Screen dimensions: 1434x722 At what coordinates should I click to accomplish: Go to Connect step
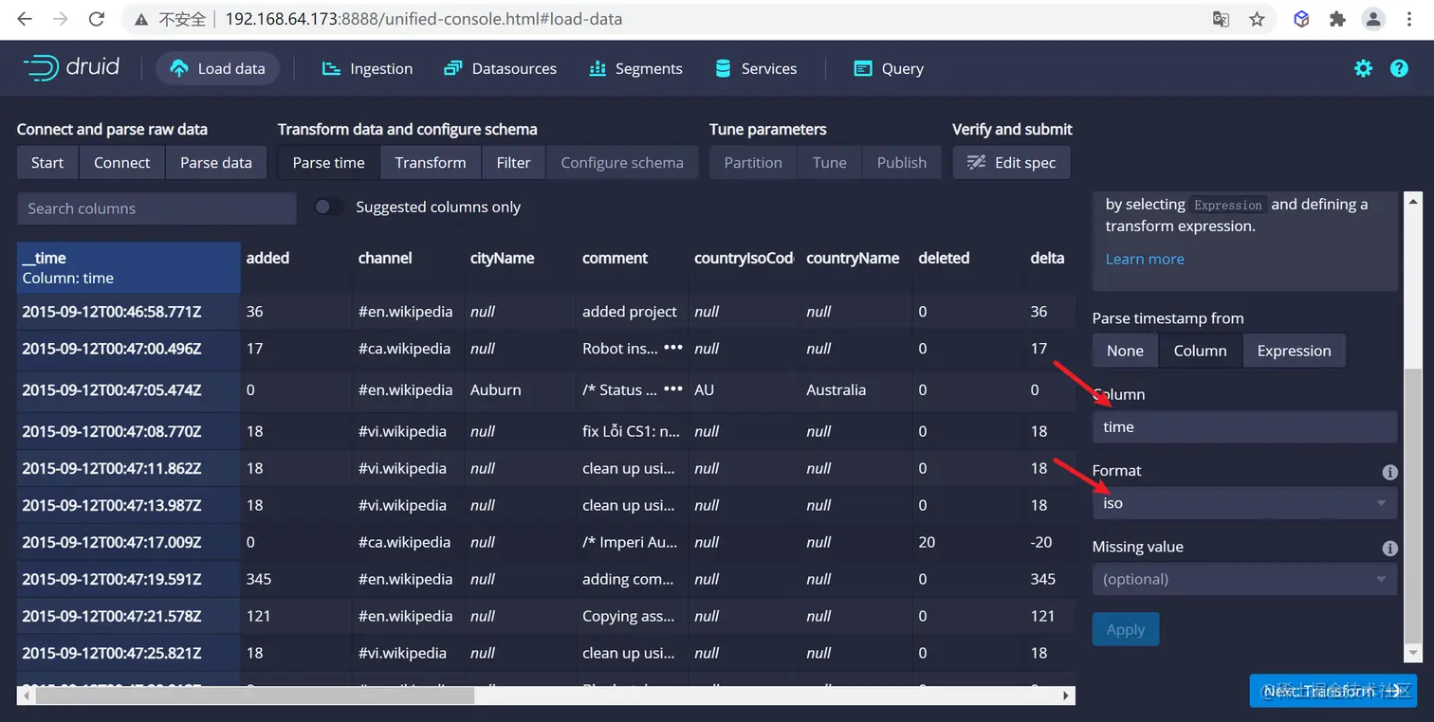pos(121,162)
